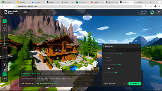Reload the page
This screenshot has height=91, width=162.
(11, 6)
